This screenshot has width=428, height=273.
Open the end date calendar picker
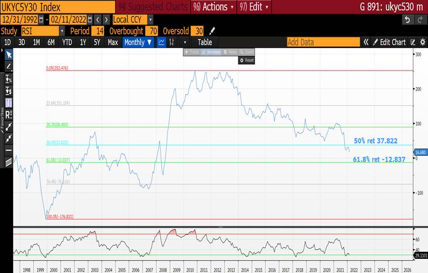pyautogui.click(x=90, y=20)
